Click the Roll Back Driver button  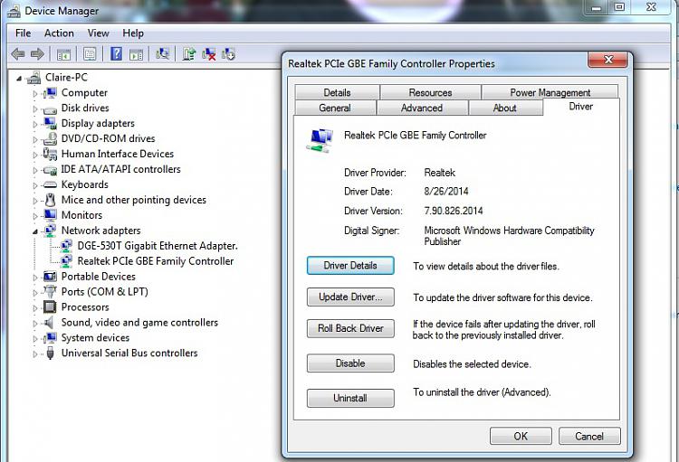tap(350, 328)
